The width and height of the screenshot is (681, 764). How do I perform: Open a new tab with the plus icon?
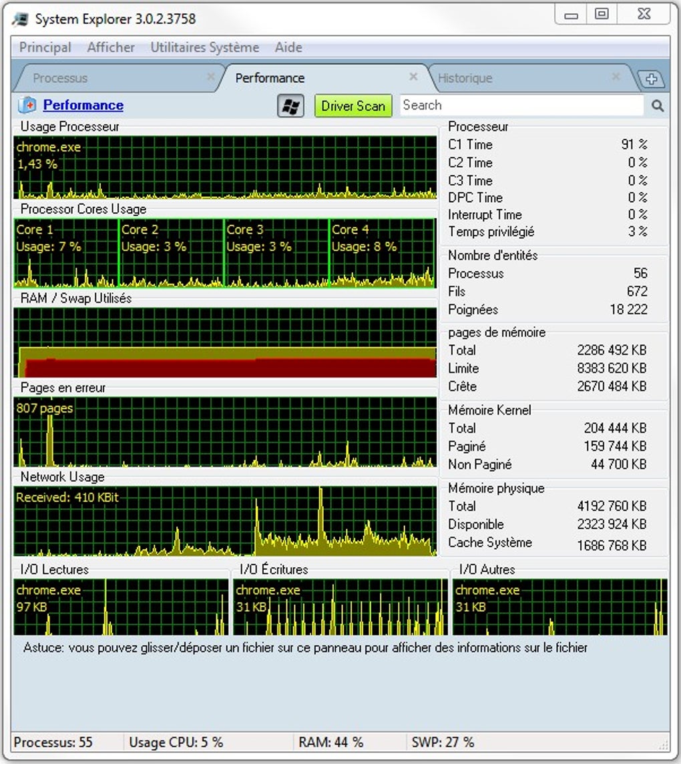pyautogui.click(x=652, y=78)
